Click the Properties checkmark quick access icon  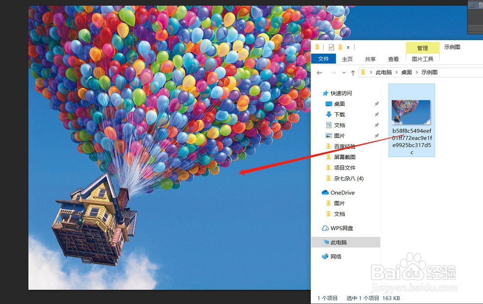click(331, 47)
